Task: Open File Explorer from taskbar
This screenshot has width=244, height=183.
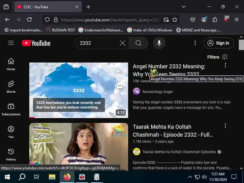Action: coord(52,177)
